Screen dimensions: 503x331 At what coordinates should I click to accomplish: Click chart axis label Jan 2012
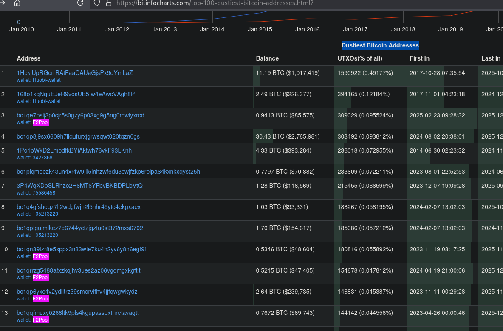click(117, 29)
